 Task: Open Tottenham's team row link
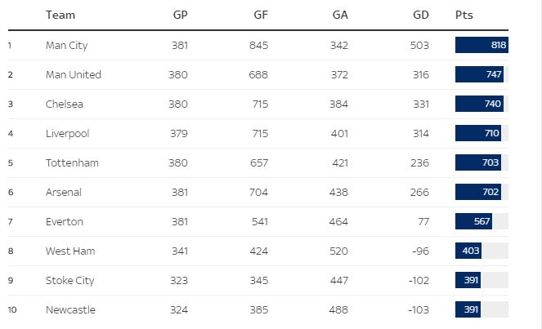(x=72, y=163)
